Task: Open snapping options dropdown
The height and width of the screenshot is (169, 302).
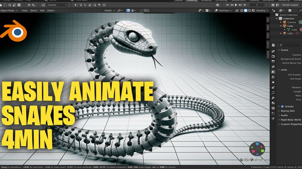Action: pyautogui.click(x=133, y=10)
